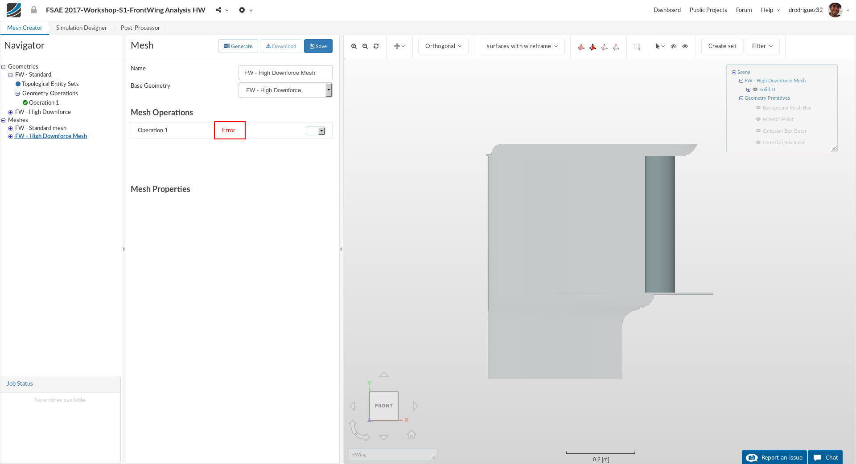This screenshot has width=856, height=464.
Task: Open the Job Status panel header
Action: click(61, 384)
